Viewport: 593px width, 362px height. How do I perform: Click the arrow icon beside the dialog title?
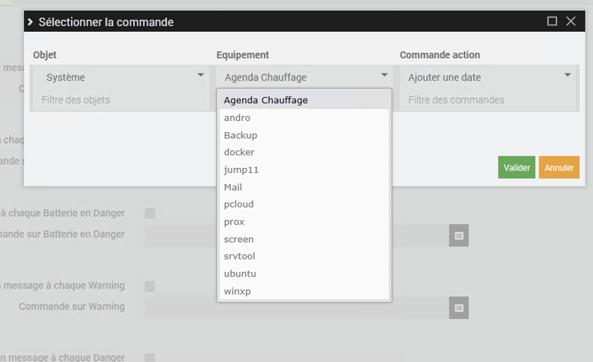point(31,22)
